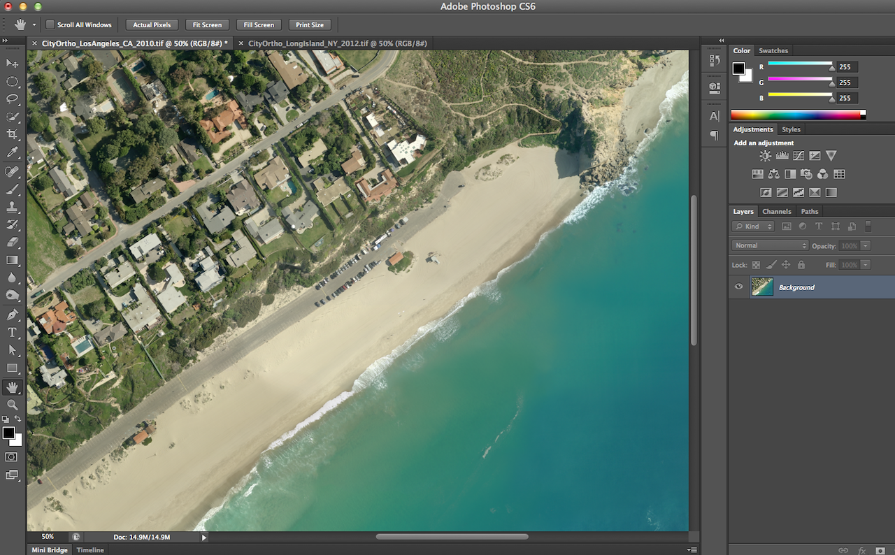
Task: Hide the Background layer visibility eye
Action: pyautogui.click(x=738, y=287)
